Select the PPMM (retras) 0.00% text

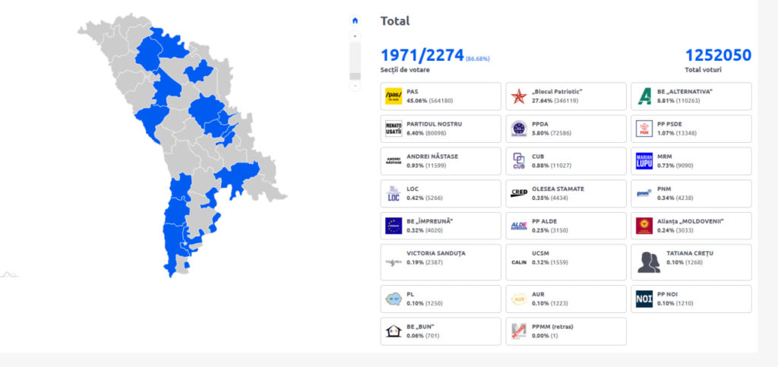552,331
